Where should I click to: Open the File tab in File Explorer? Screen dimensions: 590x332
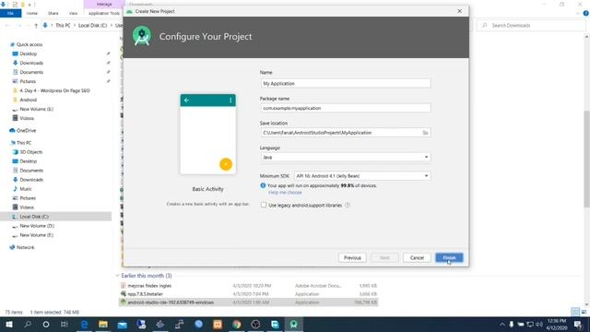point(10,13)
